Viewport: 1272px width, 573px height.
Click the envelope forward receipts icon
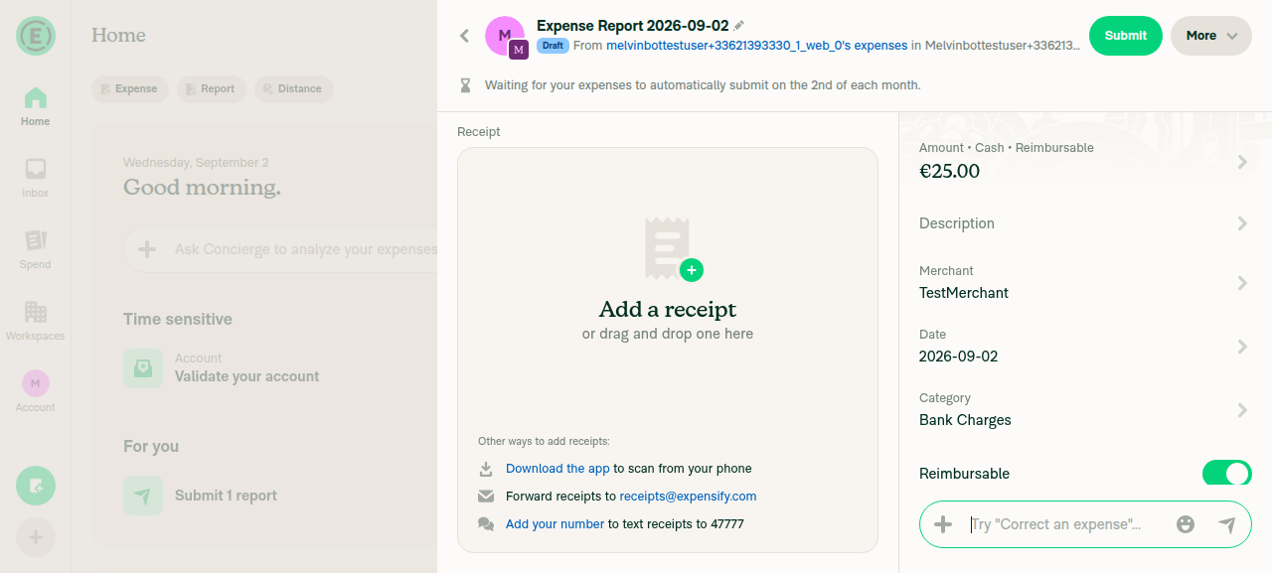coord(486,497)
